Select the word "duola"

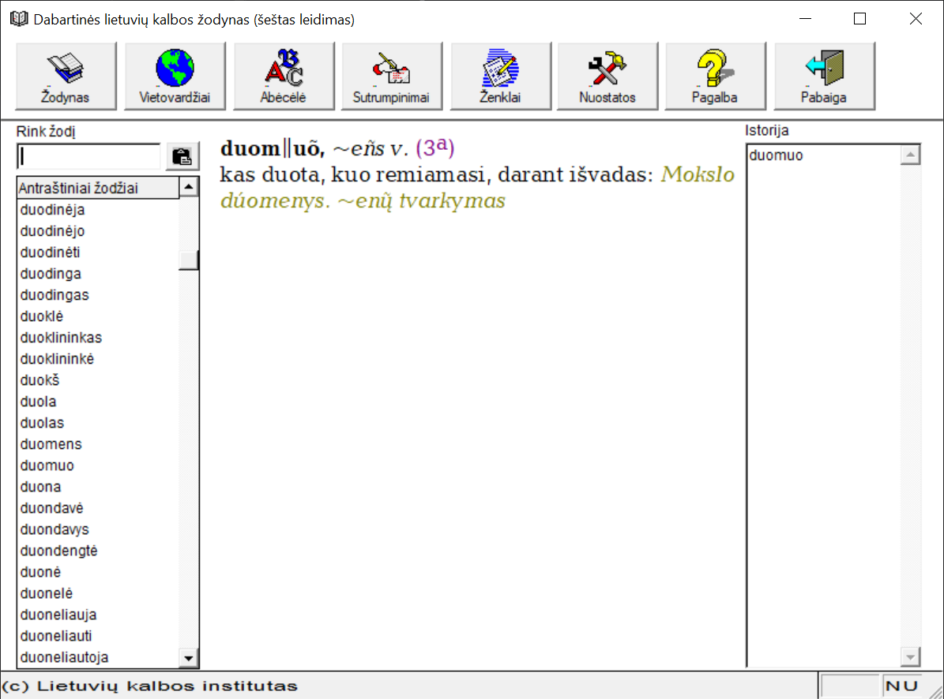pos(38,402)
